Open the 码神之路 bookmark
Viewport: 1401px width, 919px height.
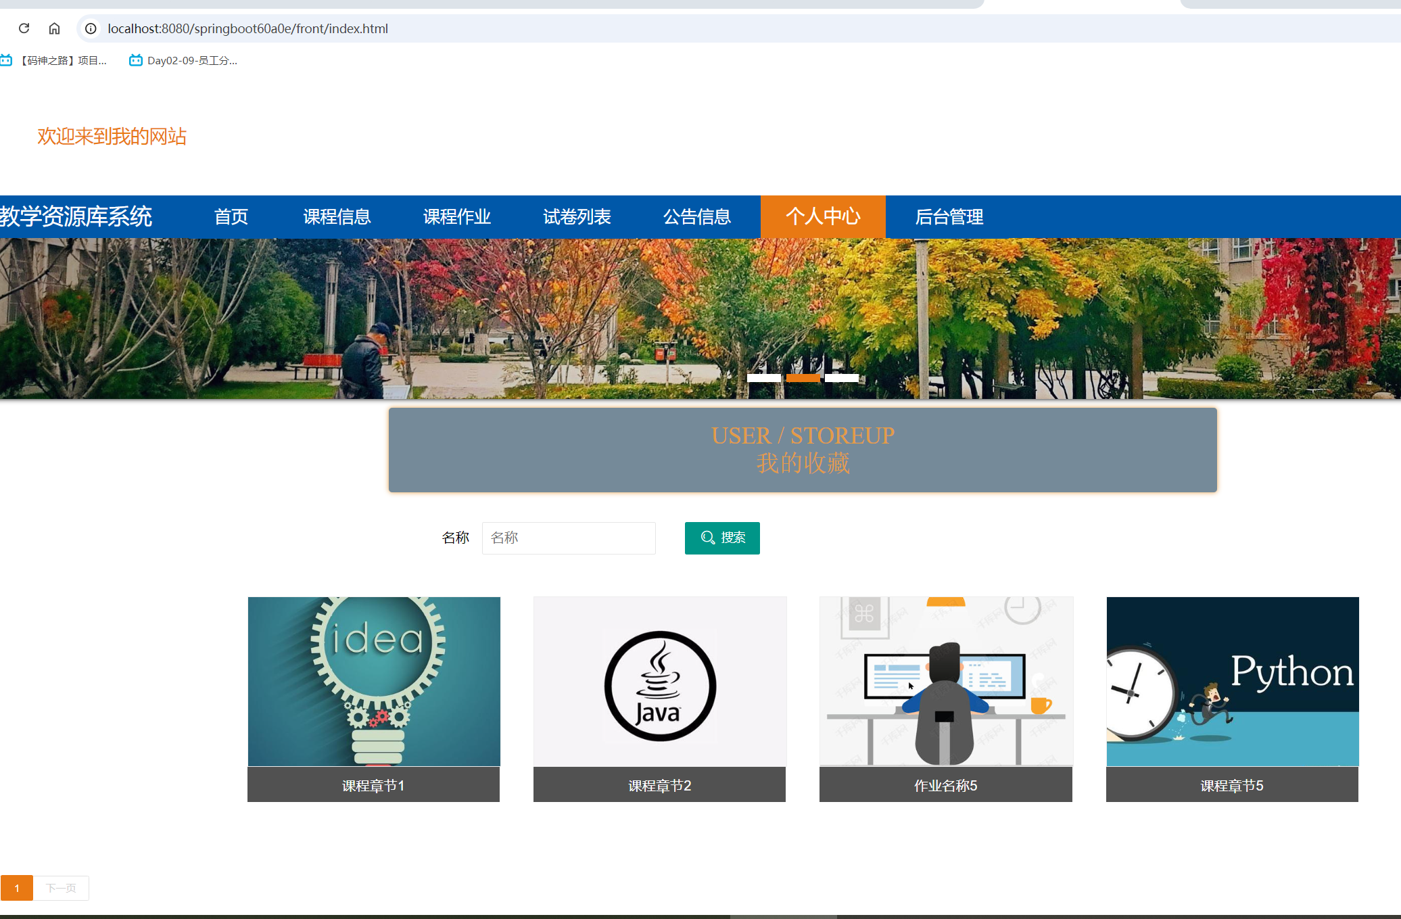pyautogui.click(x=55, y=60)
